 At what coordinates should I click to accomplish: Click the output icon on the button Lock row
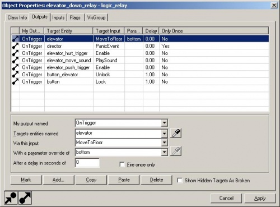(15, 81)
